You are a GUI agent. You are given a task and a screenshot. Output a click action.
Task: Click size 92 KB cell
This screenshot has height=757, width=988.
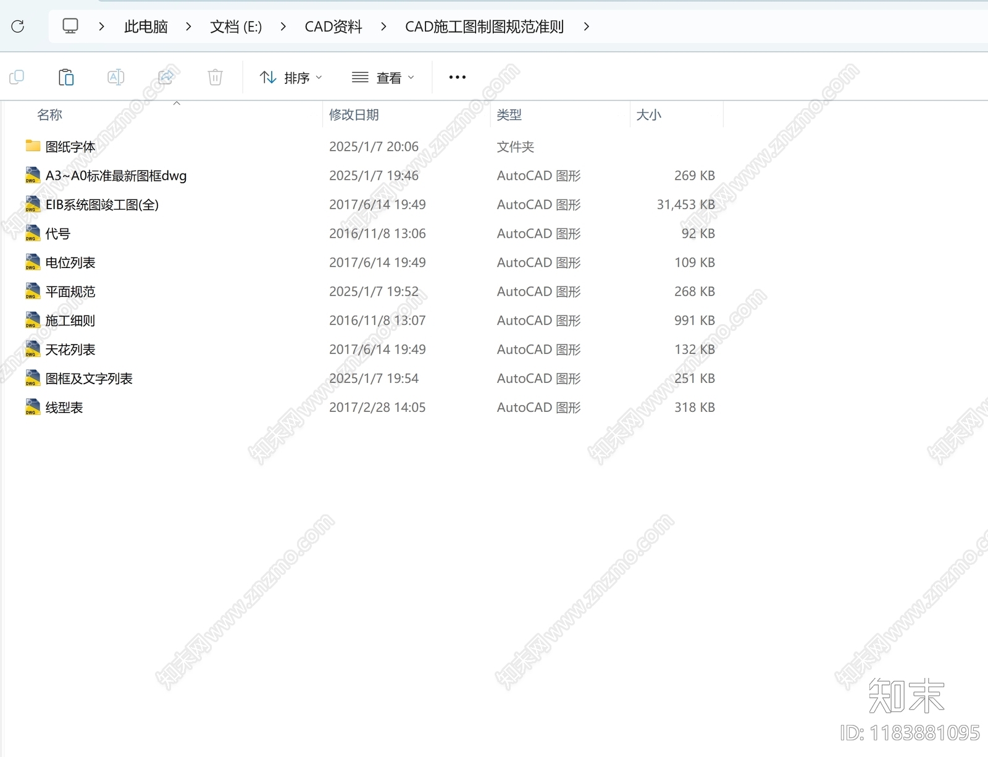698,234
